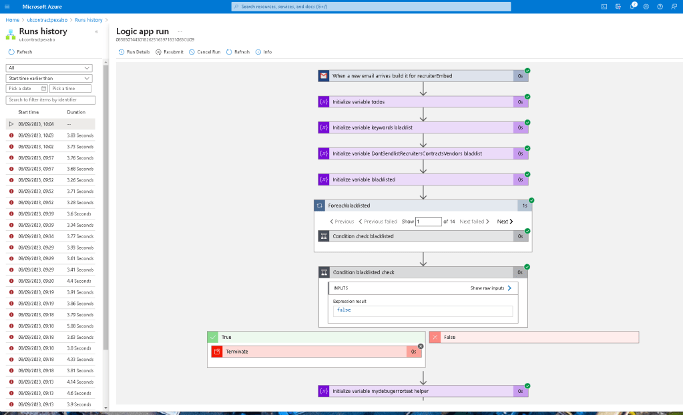Go to Previous iteration in Foreachblacklisted
The width and height of the screenshot is (683, 415).
342,222
